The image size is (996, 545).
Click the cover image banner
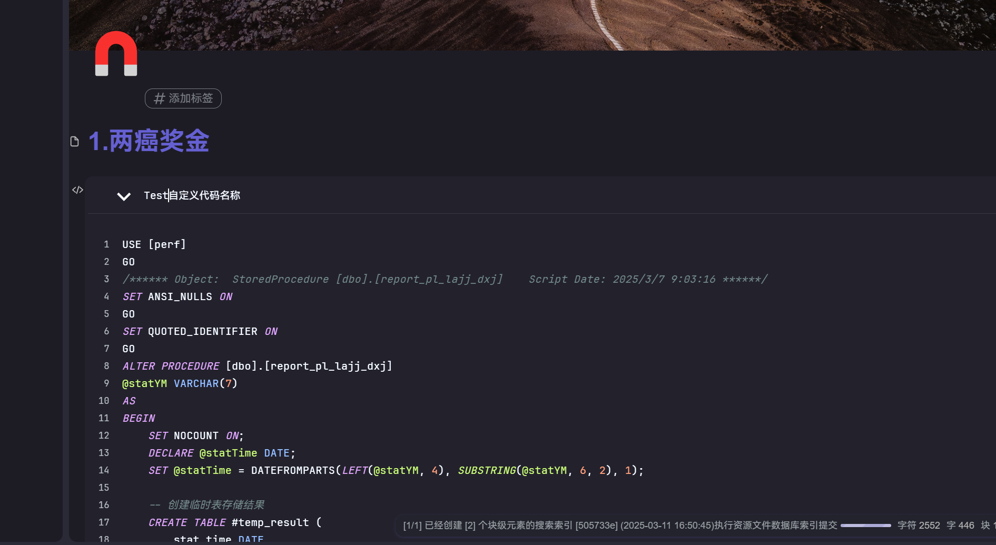tap(527, 24)
